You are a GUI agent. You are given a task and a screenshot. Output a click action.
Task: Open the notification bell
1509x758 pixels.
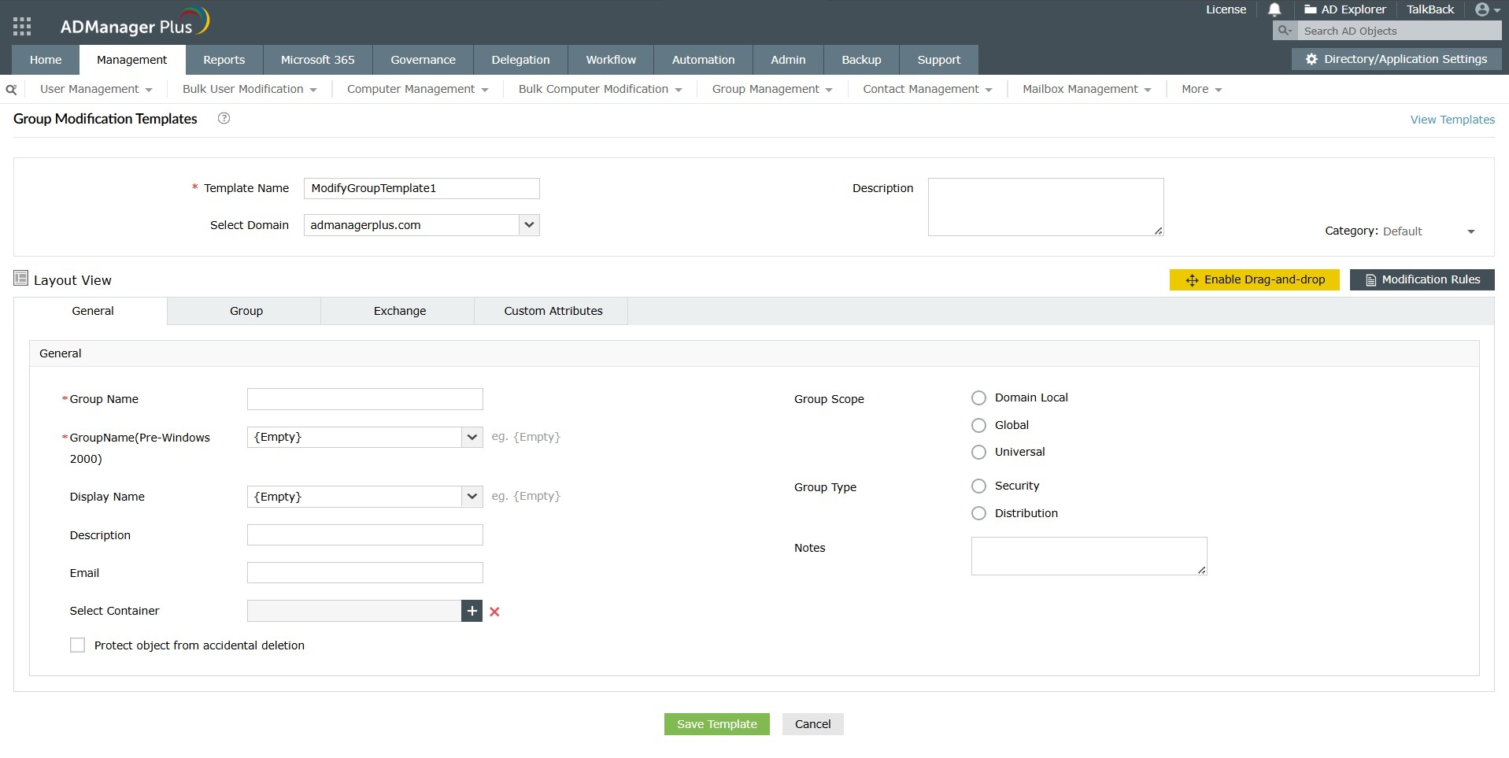1274,9
